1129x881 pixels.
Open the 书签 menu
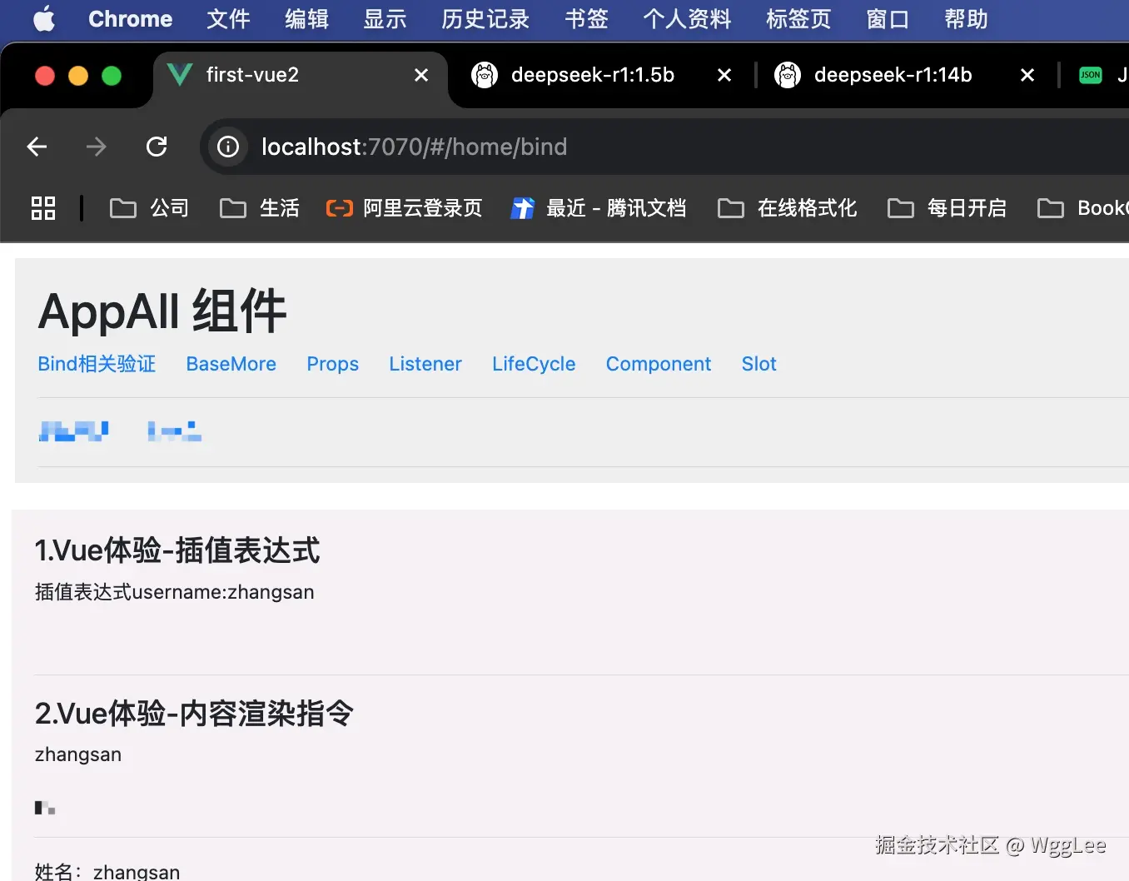click(586, 19)
